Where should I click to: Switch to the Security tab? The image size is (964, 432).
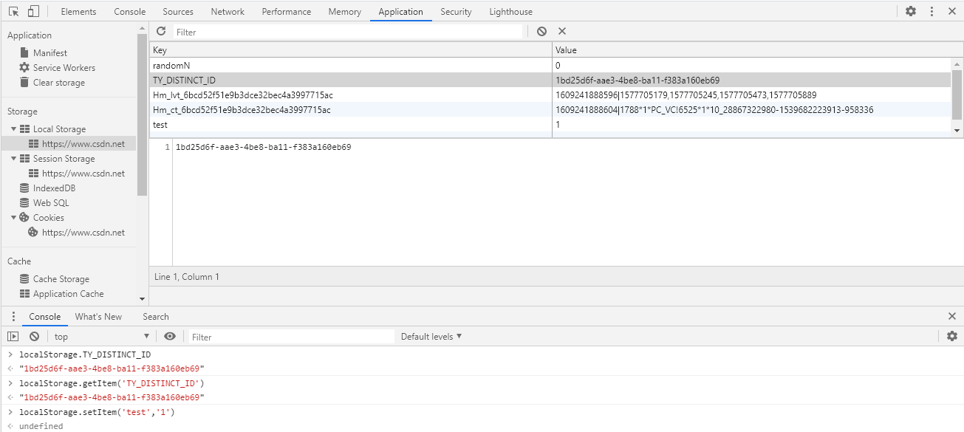coord(456,12)
